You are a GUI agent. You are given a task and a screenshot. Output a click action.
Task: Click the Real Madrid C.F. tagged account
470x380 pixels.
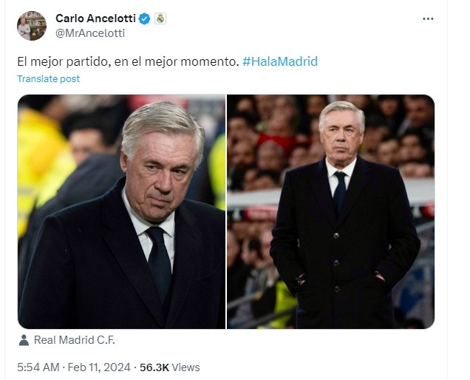[x=75, y=341]
